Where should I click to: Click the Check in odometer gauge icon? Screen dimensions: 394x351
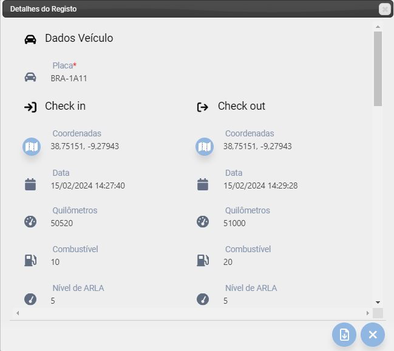point(30,222)
